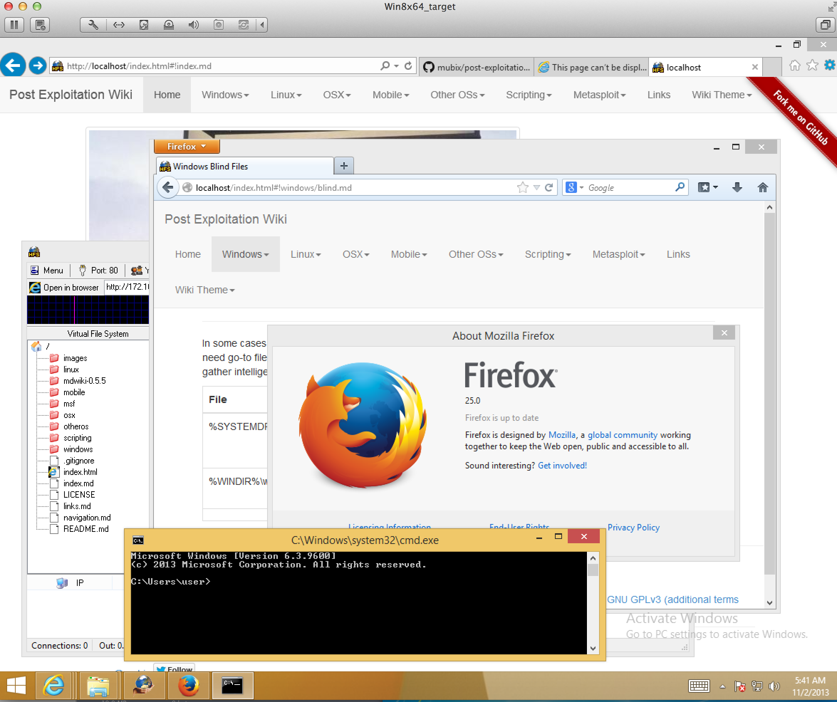Click Fork me on GitHub ribbon

(x=801, y=118)
